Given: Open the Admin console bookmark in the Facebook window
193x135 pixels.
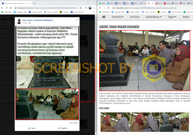Looking at the screenshot, I should tap(51, 12).
